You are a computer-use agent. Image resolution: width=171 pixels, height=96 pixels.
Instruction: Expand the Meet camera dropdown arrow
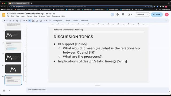(132, 14)
